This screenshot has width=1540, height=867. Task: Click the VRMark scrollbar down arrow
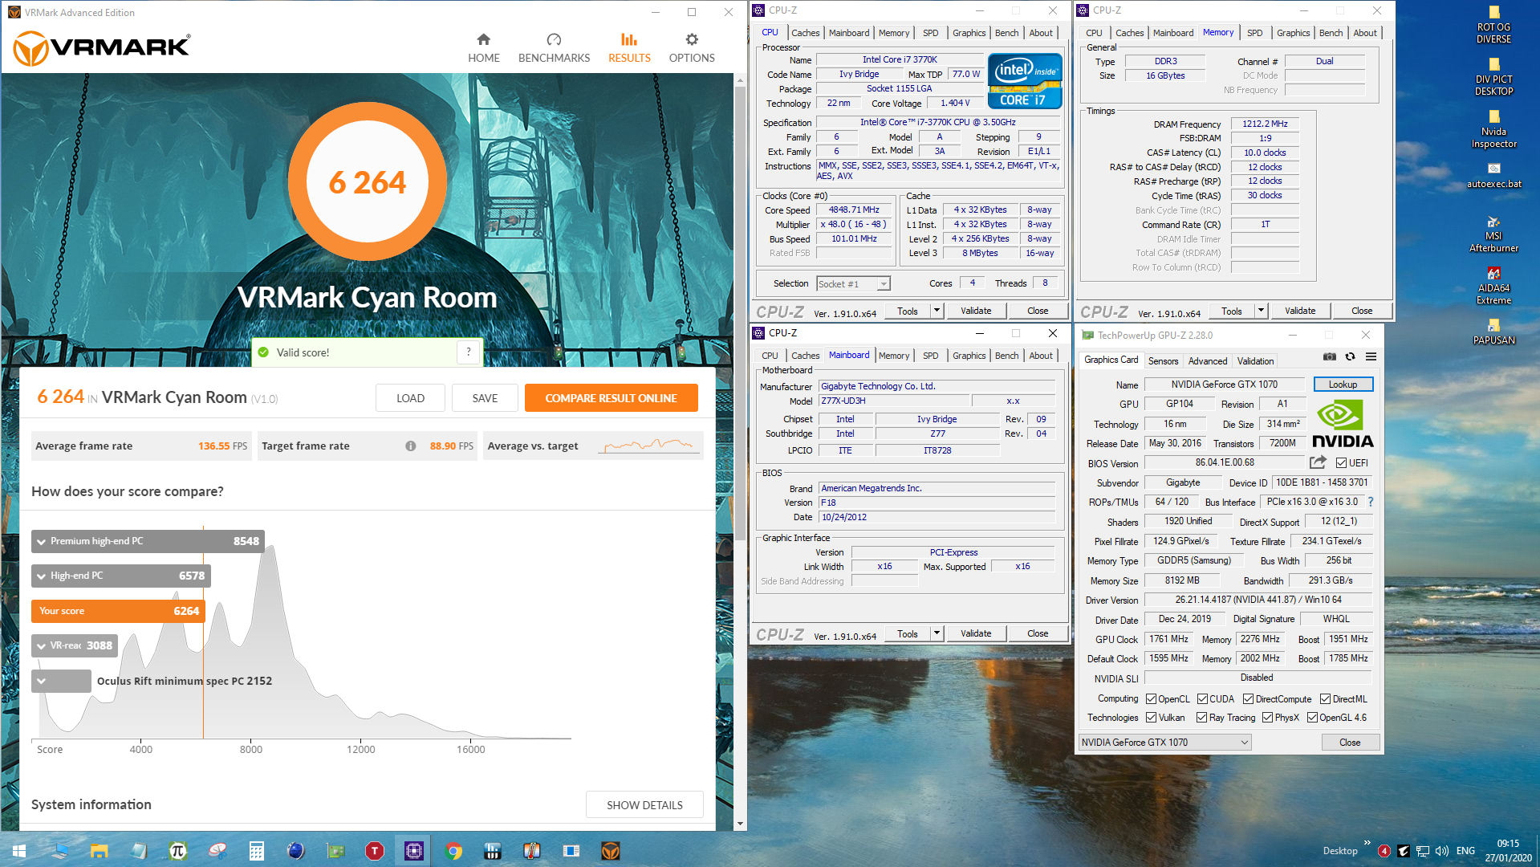(x=740, y=824)
